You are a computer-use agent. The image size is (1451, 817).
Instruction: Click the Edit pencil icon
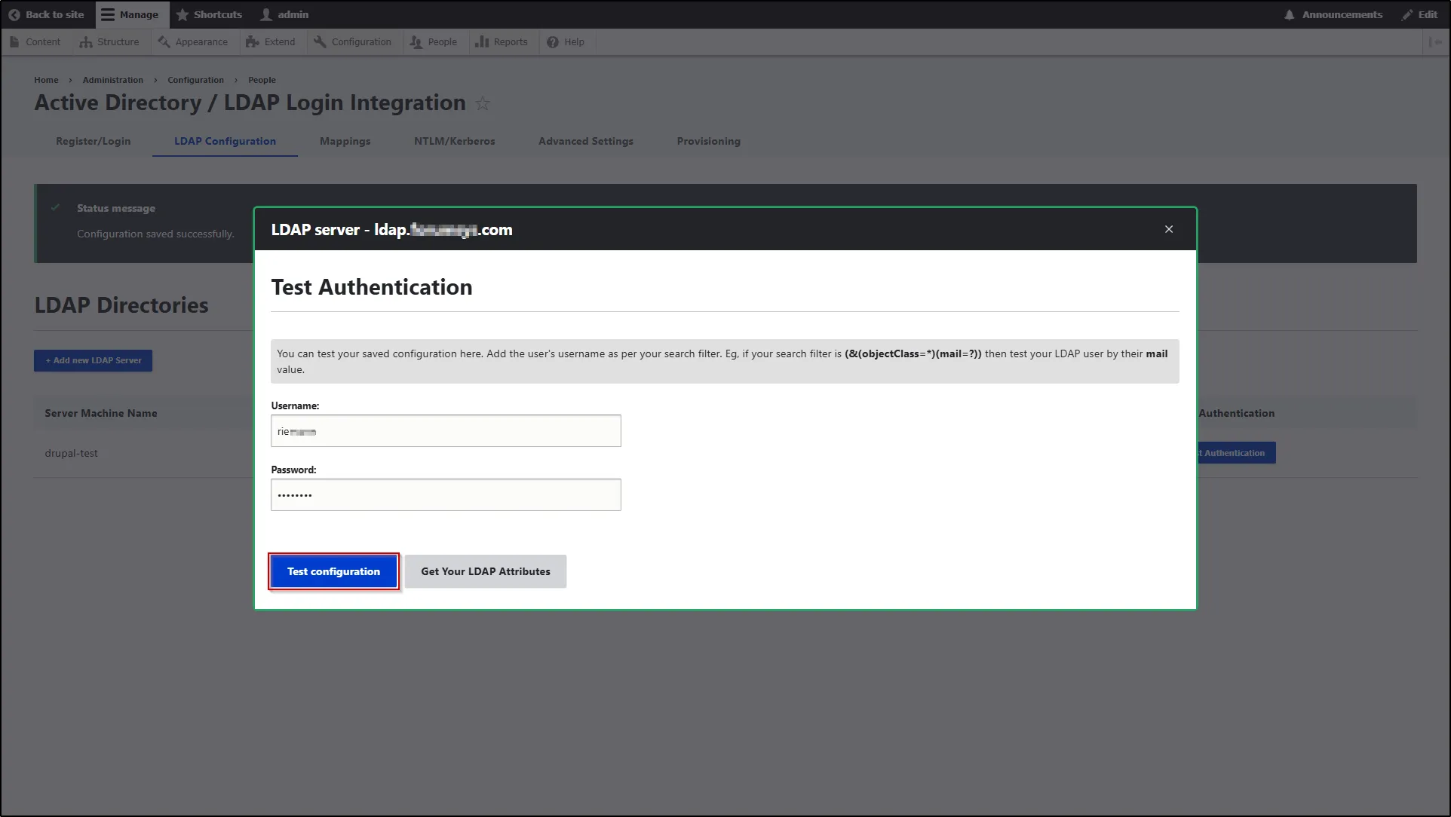(1406, 14)
